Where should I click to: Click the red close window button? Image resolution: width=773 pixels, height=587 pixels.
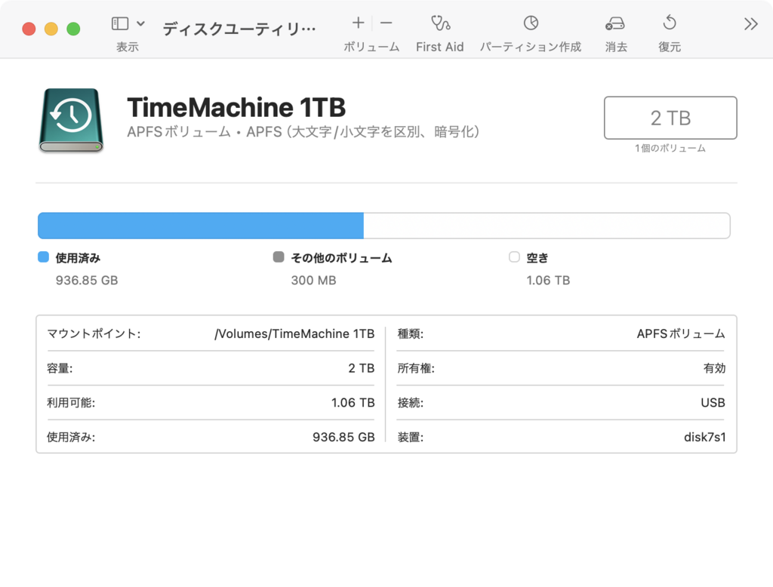click(29, 29)
